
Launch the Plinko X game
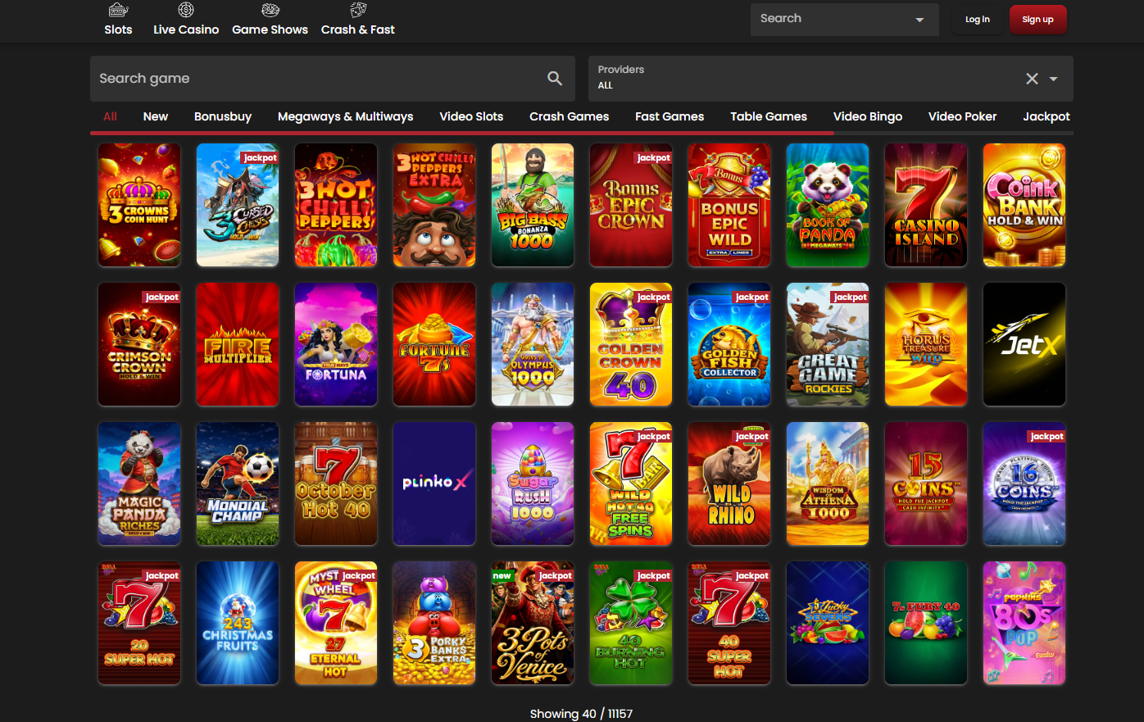[434, 484]
